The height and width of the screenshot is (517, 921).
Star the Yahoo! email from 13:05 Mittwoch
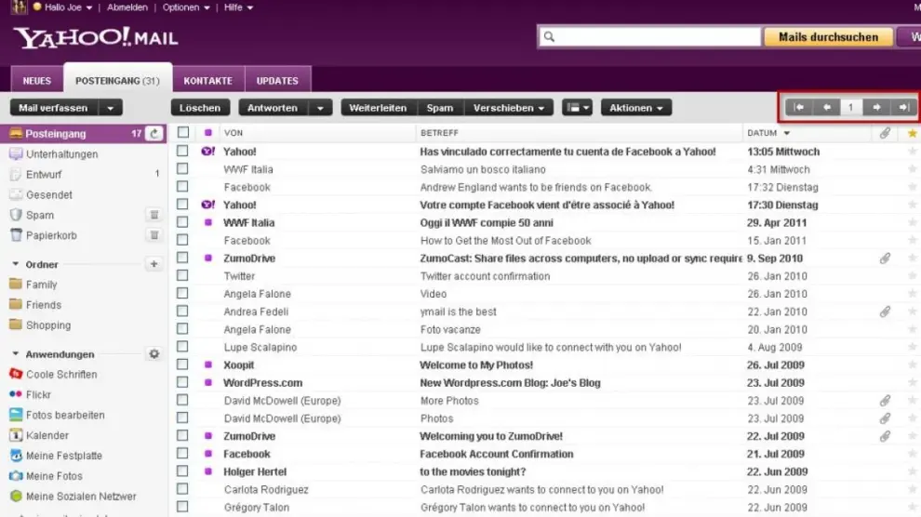click(x=912, y=152)
